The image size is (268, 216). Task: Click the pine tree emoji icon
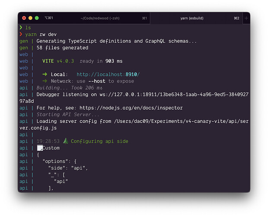[65, 141]
